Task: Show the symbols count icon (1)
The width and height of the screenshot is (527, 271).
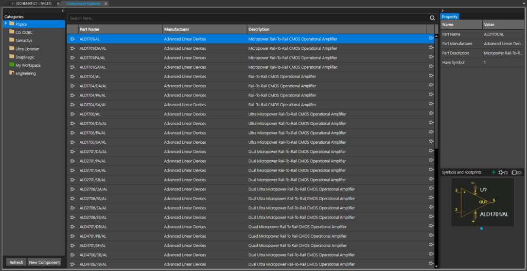Action: [x=503, y=172]
